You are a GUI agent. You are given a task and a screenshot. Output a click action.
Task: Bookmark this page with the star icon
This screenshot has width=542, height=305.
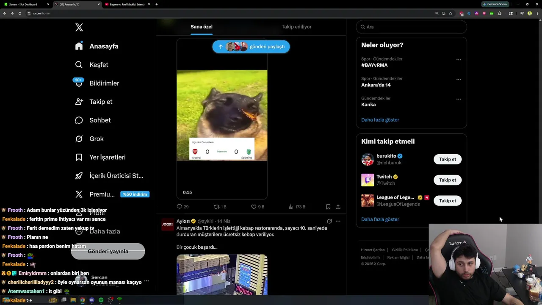tap(451, 13)
